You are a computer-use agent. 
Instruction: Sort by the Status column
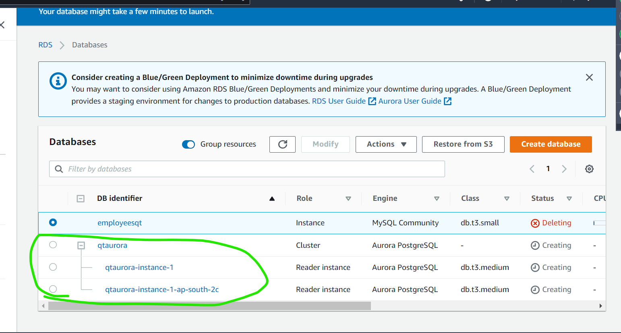(x=569, y=198)
